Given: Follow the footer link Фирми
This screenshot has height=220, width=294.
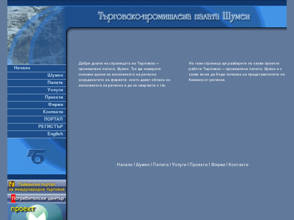Looking at the screenshot, I should [x=218, y=165].
